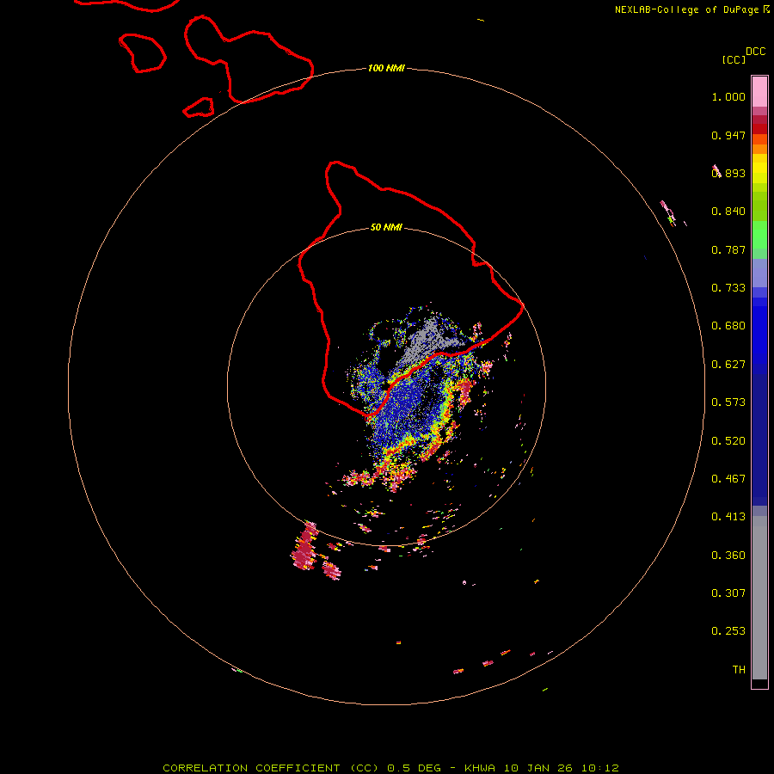Click the 100 NMI range ring label
The image size is (774, 774).
(x=386, y=68)
